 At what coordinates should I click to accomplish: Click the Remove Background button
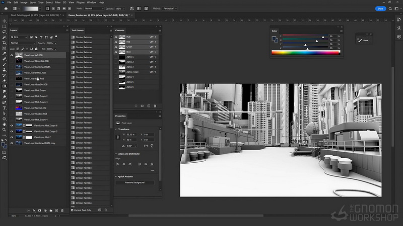point(135,182)
